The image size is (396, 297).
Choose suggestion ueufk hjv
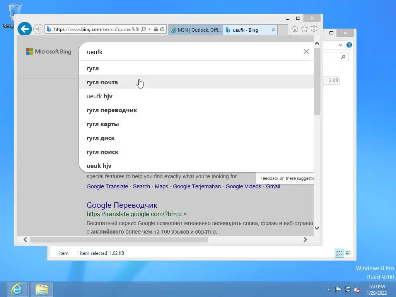pyautogui.click(x=196, y=96)
